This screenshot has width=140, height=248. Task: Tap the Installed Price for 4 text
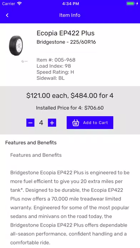(70, 108)
